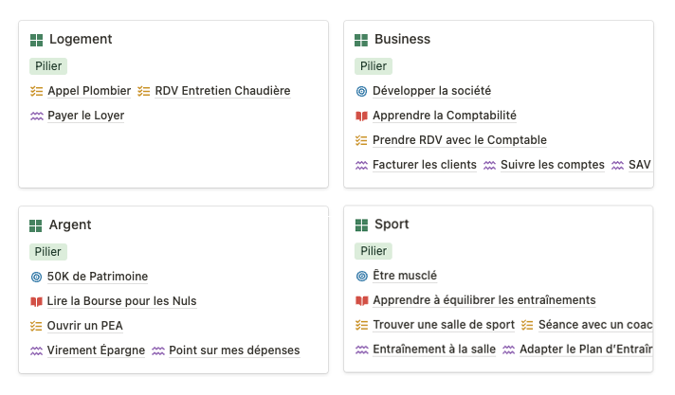
Task: Open Facturer les clients habit
Action: pyautogui.click(x=424, y=166)
